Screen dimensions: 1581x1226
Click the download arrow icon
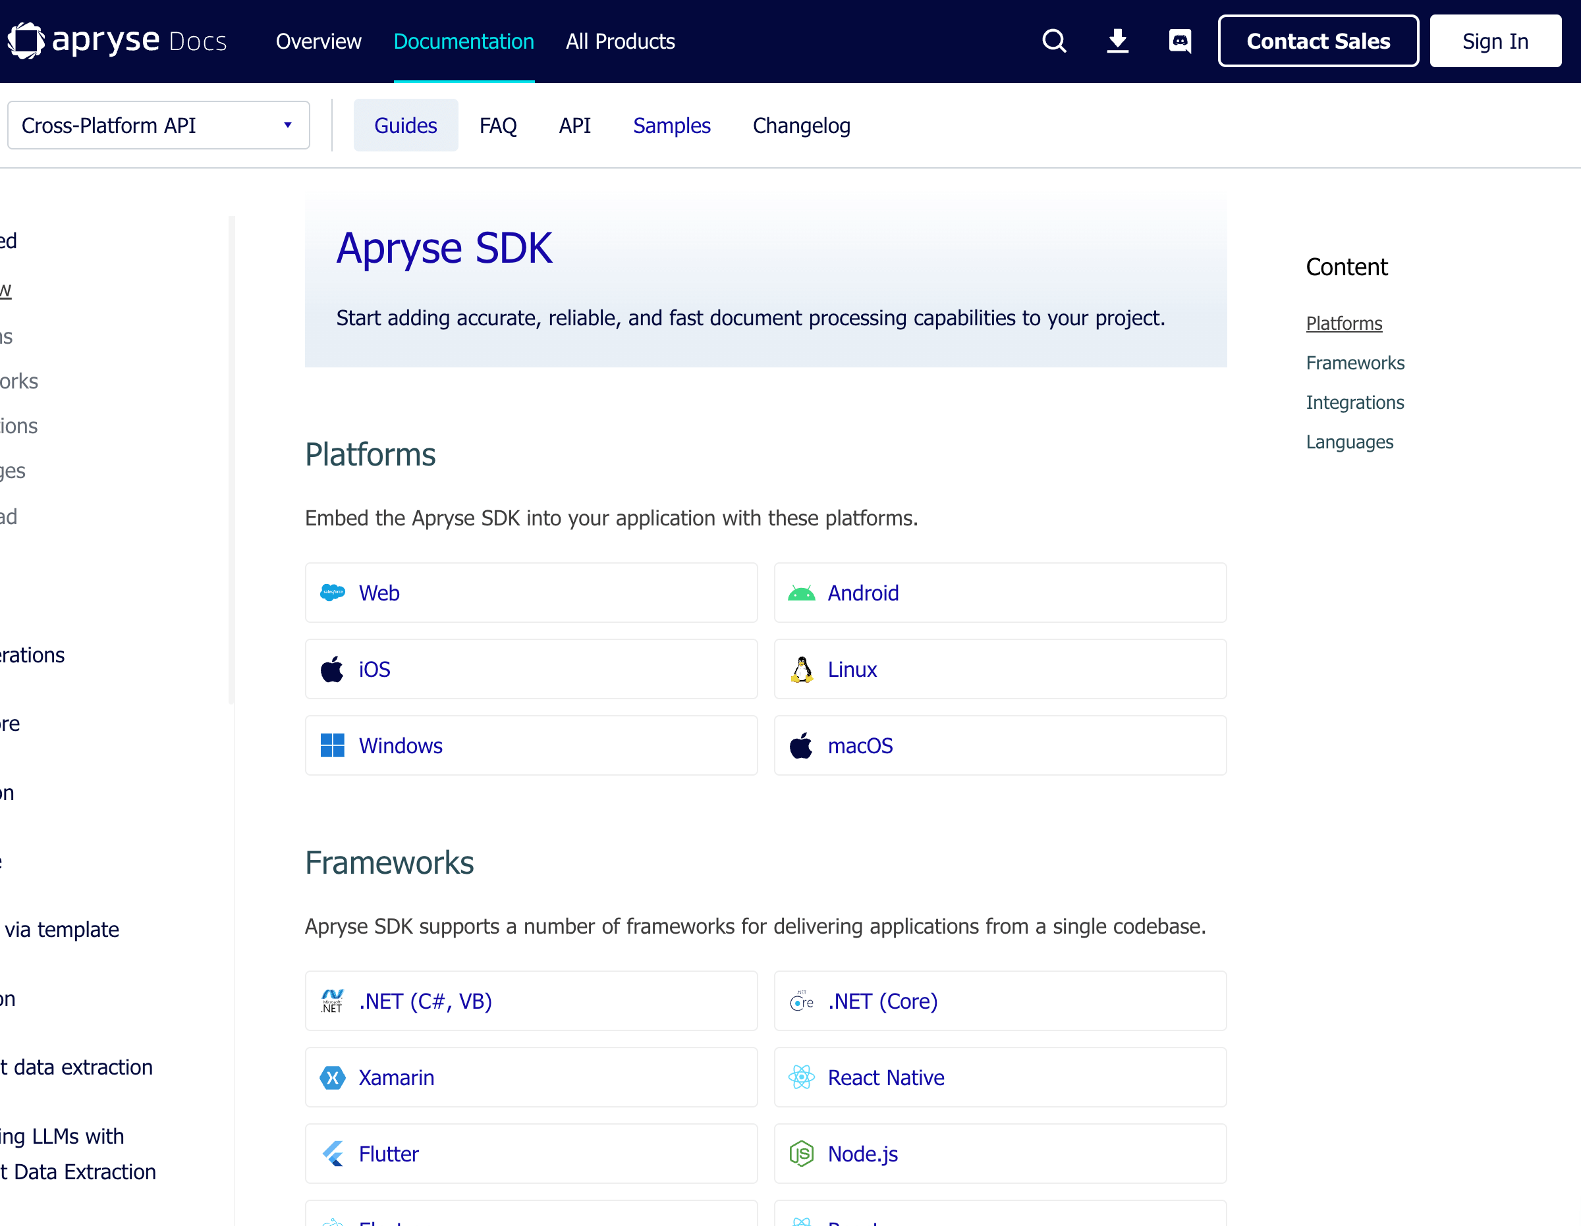pos(1118,41)
